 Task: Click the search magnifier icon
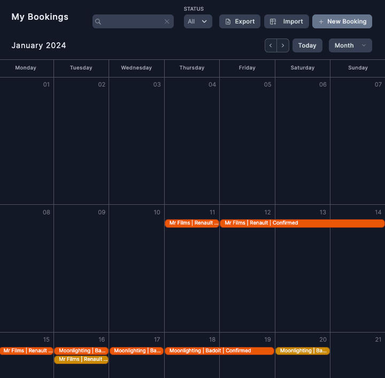[x=98, y=22]
